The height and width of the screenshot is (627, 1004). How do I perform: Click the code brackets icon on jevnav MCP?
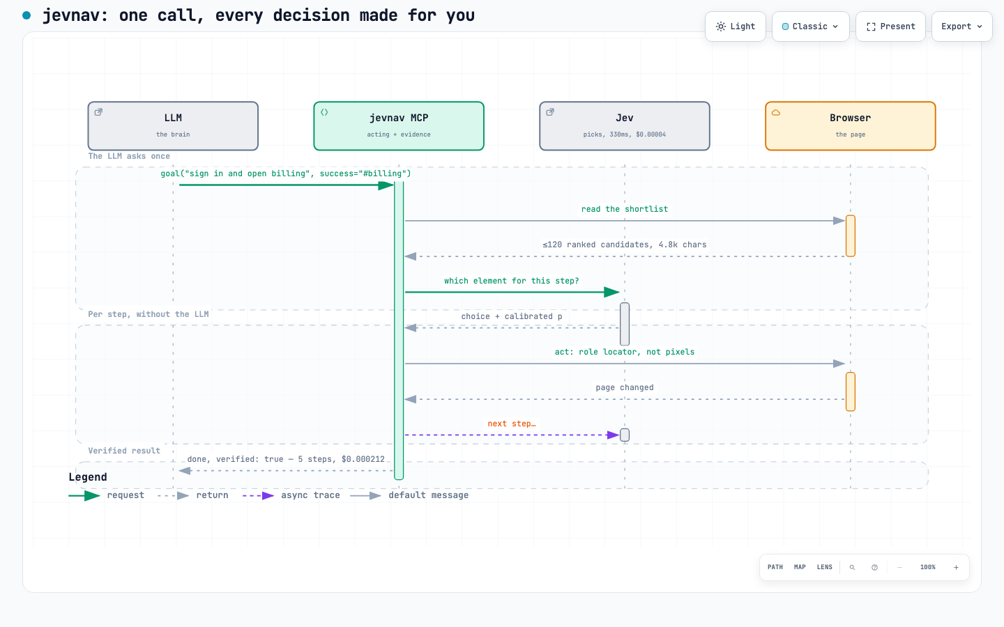(x=324, y=111)
